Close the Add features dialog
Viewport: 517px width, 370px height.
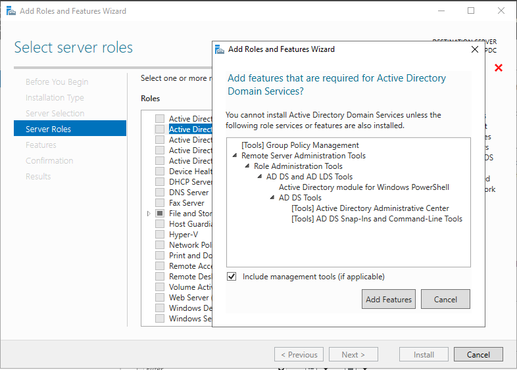pos(475,49)
